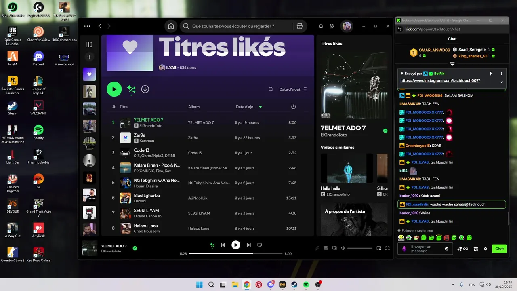Open Kick chat settings gear
The height and width of the screenshot is (291, 517).
pos(485,249)
